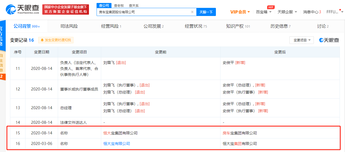The height and width of the screenshot is (152, 345).
Task: Switch to the 公司发展 tab
Action: click(154, 26)
